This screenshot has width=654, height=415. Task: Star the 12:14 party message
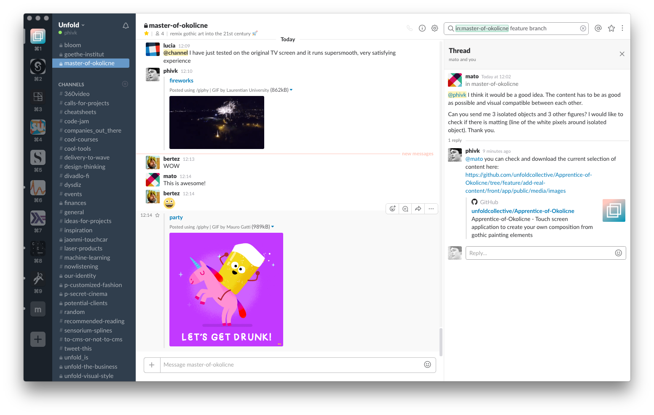pyautogui.click(x=158, y=215)
